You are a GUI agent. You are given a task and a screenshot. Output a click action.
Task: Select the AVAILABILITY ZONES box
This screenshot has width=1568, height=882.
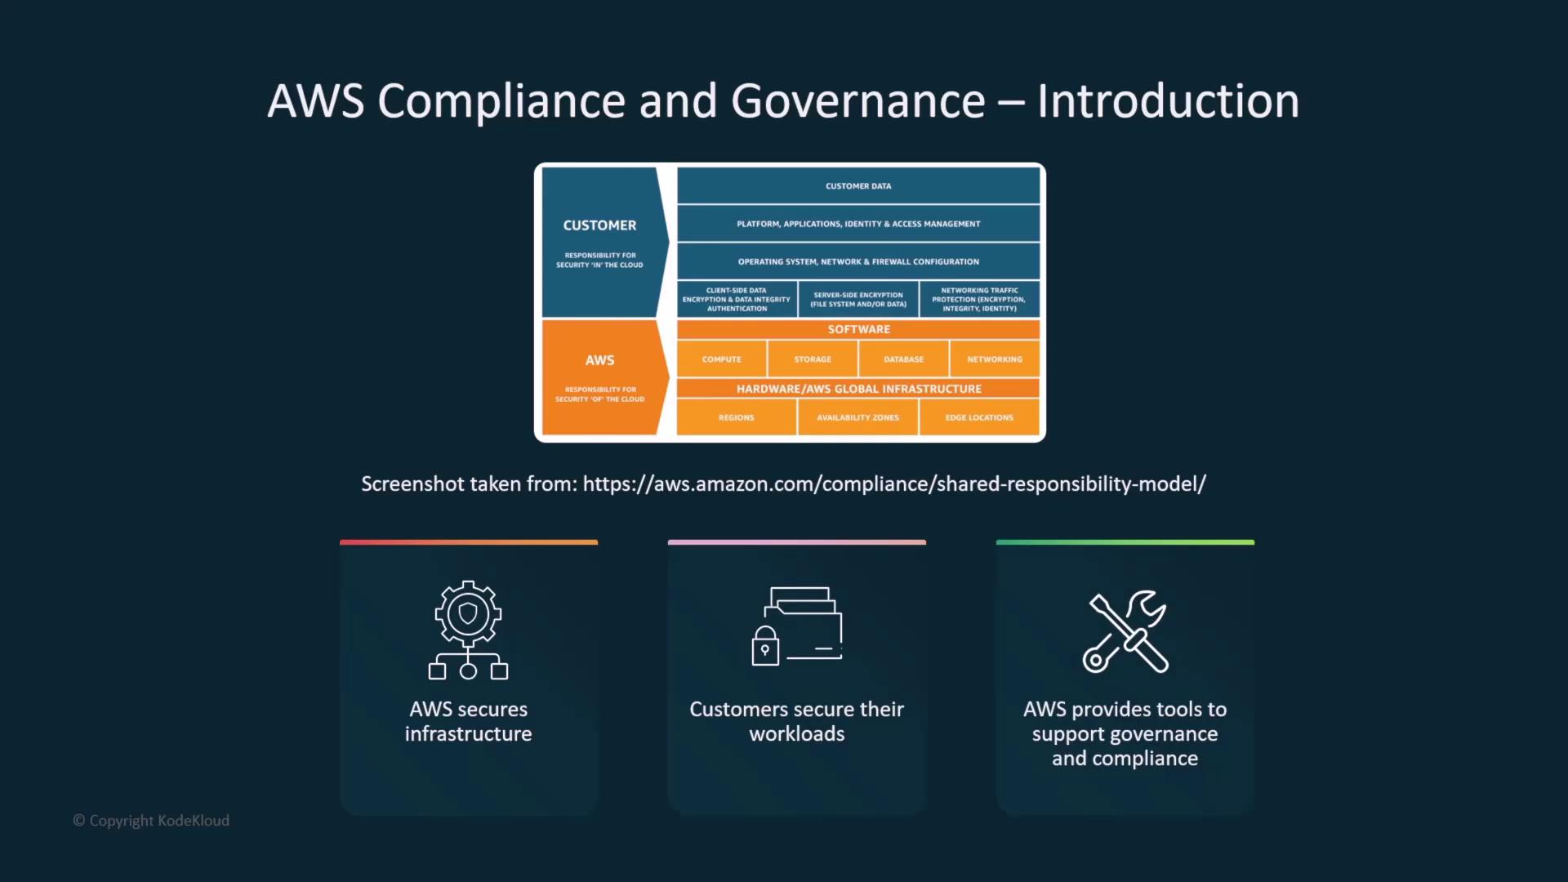[857, 417]
